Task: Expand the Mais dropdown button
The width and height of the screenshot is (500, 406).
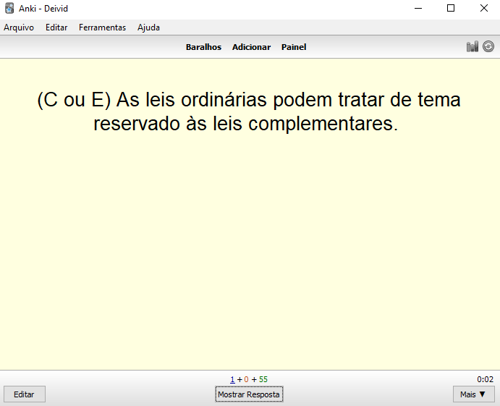Action: click(474, 394)
